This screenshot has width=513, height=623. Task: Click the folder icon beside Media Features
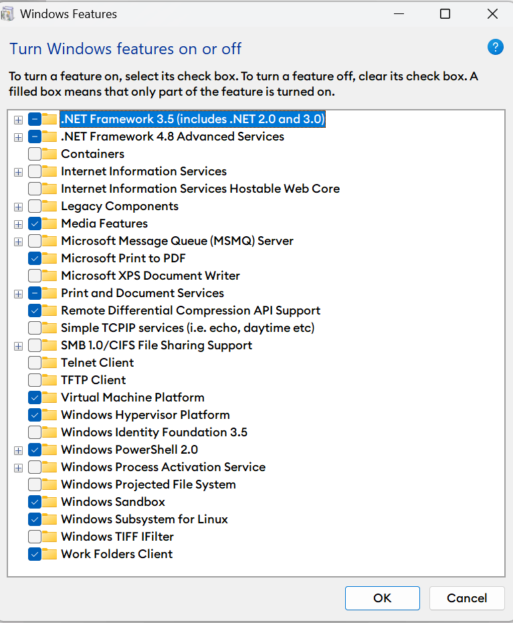(49, 224)
